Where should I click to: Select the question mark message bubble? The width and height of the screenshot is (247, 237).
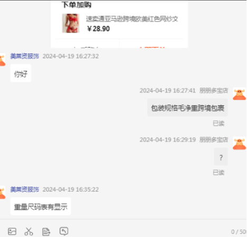221,157
